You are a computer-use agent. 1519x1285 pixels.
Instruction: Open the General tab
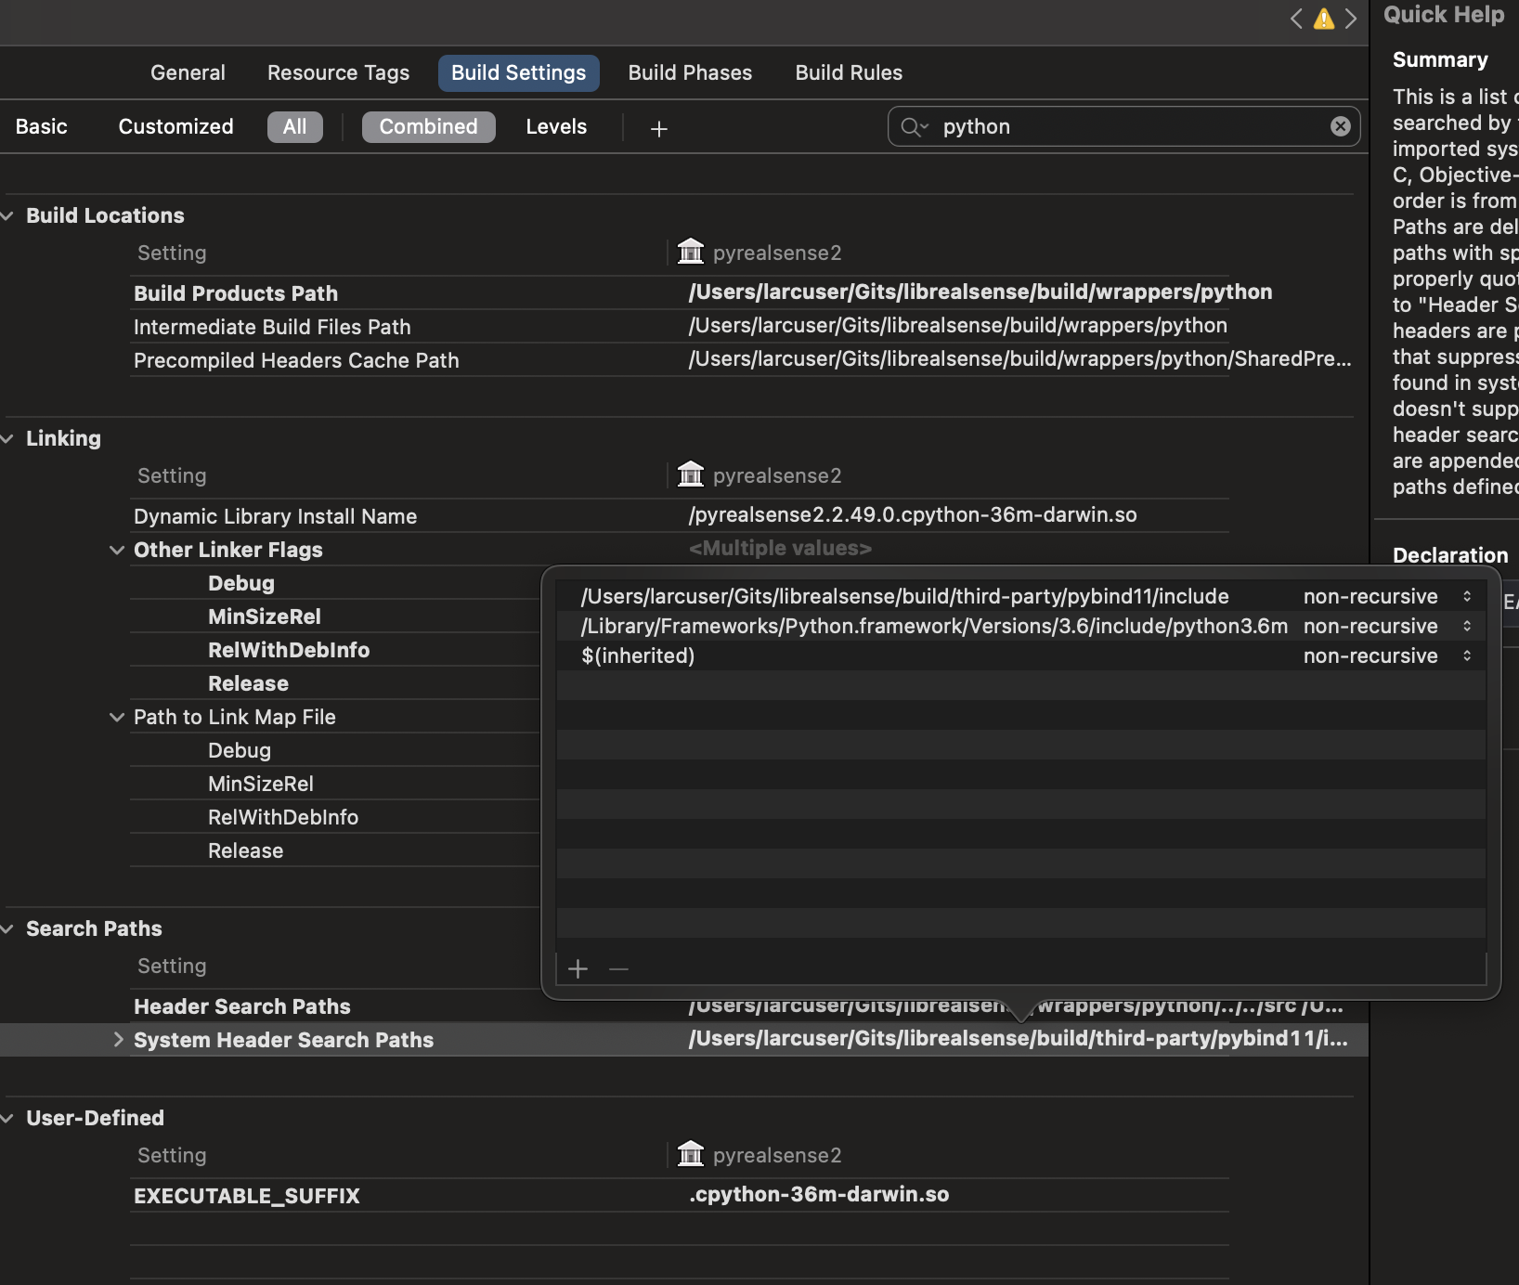click(188, 73)
